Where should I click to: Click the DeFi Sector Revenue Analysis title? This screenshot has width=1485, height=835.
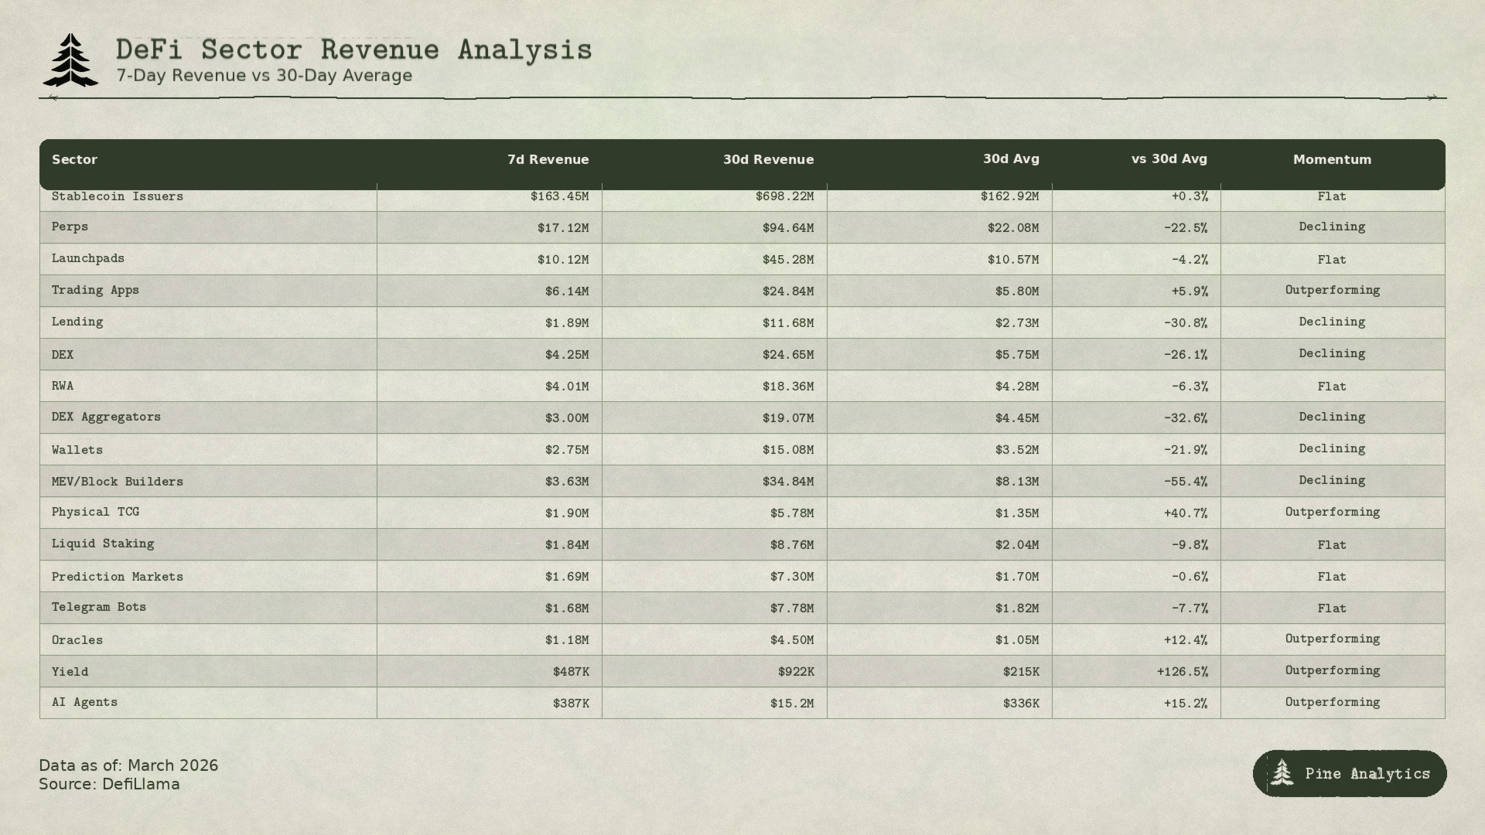click(x=353, y=49)
